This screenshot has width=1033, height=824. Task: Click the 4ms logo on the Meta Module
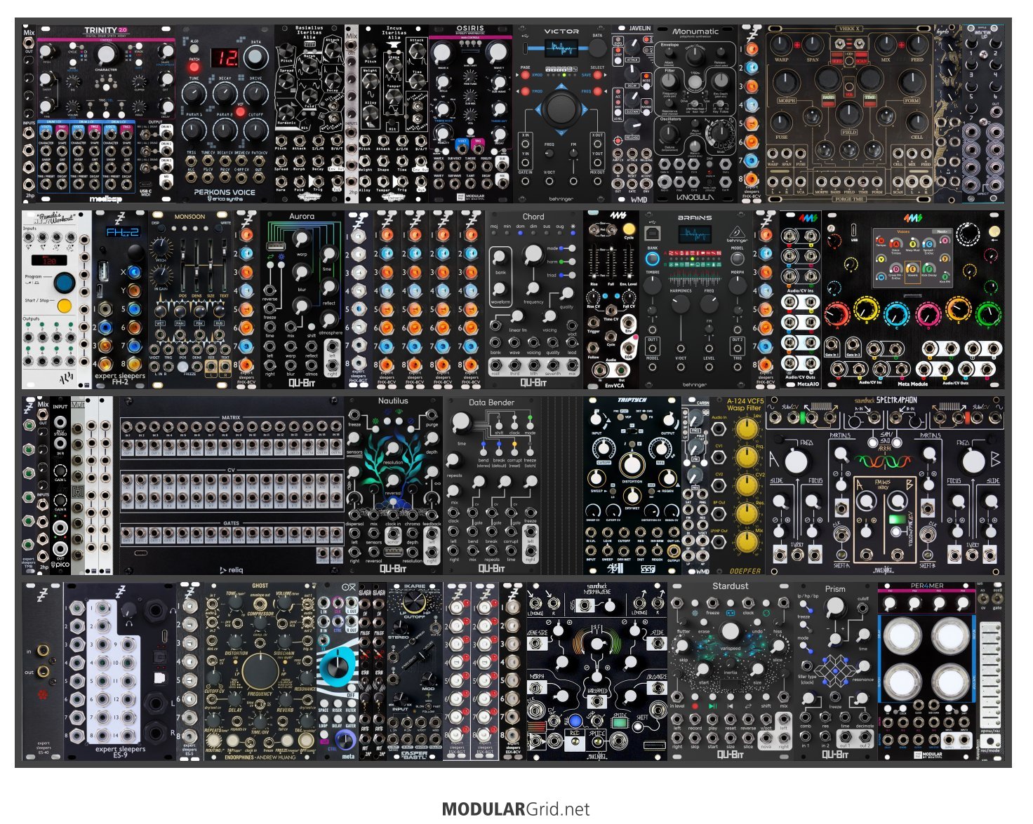coord(912,218)
